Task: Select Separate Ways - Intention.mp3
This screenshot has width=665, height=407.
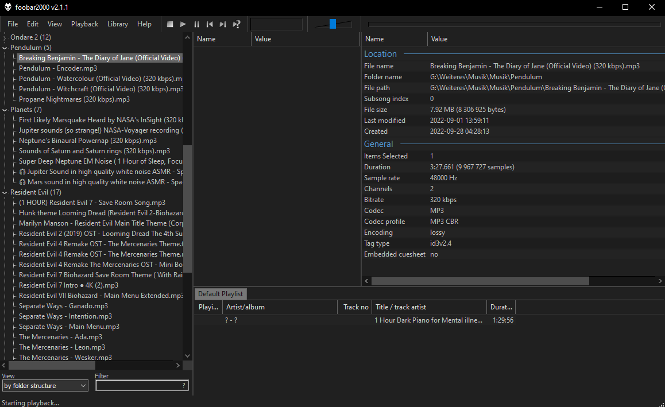Action: (x=65, y=316)
